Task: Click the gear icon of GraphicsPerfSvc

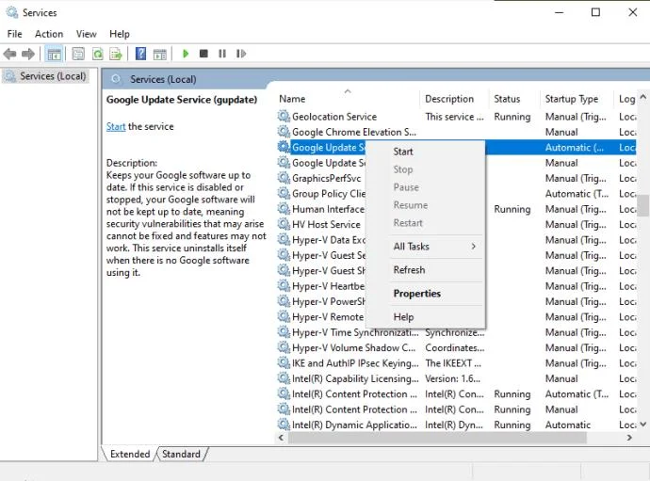Action: click(x=284, y=178)
